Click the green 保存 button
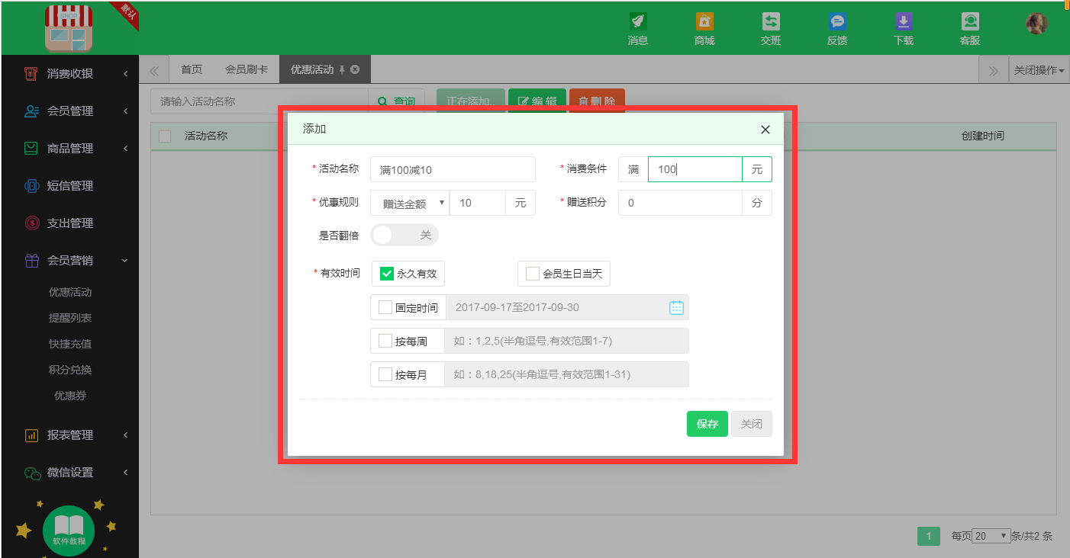Viewport: 1070px width, 558px height. coord(707,424)
